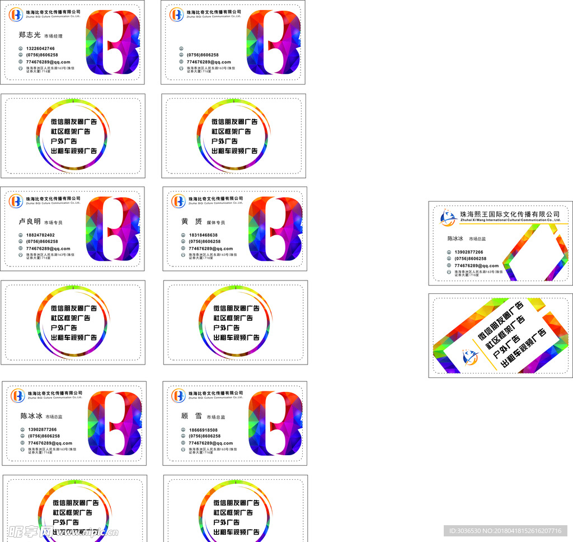
Task: Click the tilted 微信朋友圈广告 text on the right-hand card
Action: (501, 321)
